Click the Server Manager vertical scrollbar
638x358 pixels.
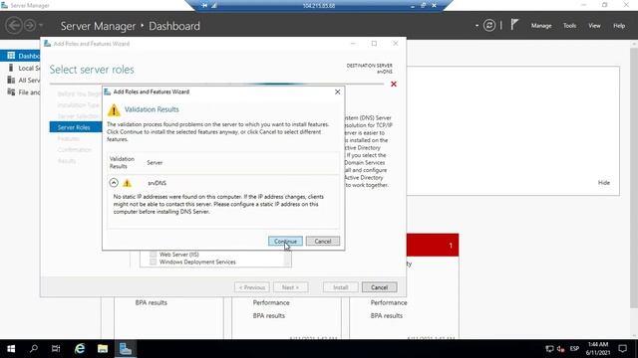pos(634,177)
